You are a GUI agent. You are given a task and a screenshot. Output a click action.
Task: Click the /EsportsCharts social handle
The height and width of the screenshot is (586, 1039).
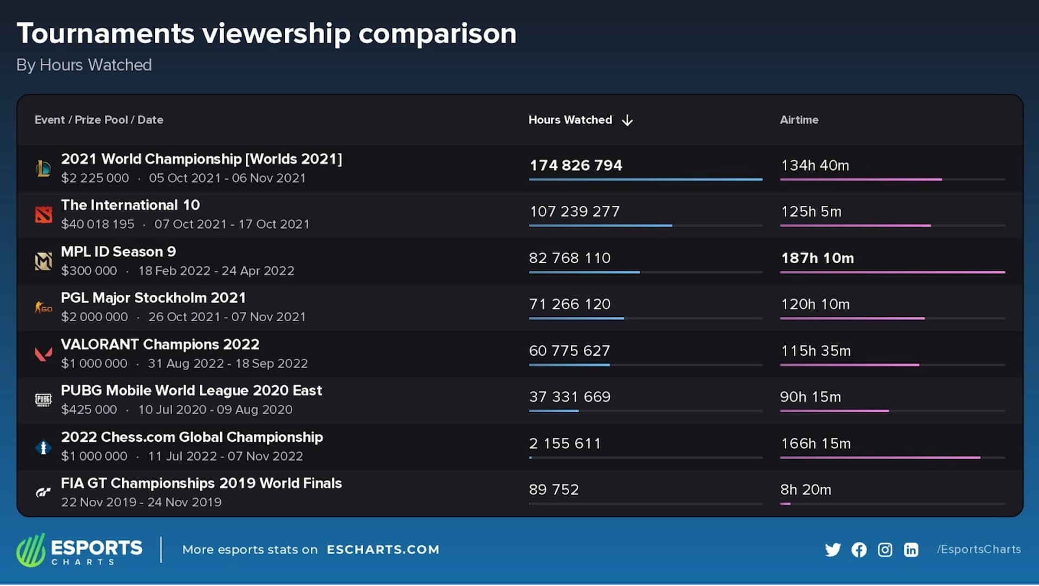point(979,549)
